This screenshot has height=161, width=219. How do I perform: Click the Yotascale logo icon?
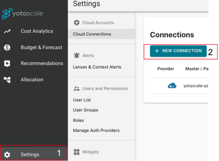coord(7,14)
